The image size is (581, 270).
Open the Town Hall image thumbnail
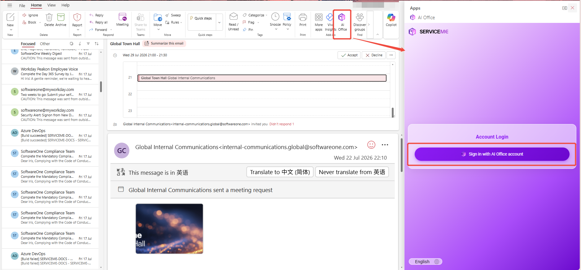[169, 229]
